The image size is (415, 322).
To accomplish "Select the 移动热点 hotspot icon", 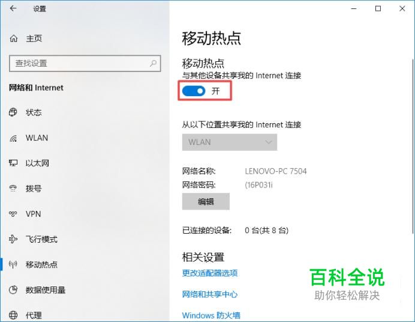I will (13, 264).
